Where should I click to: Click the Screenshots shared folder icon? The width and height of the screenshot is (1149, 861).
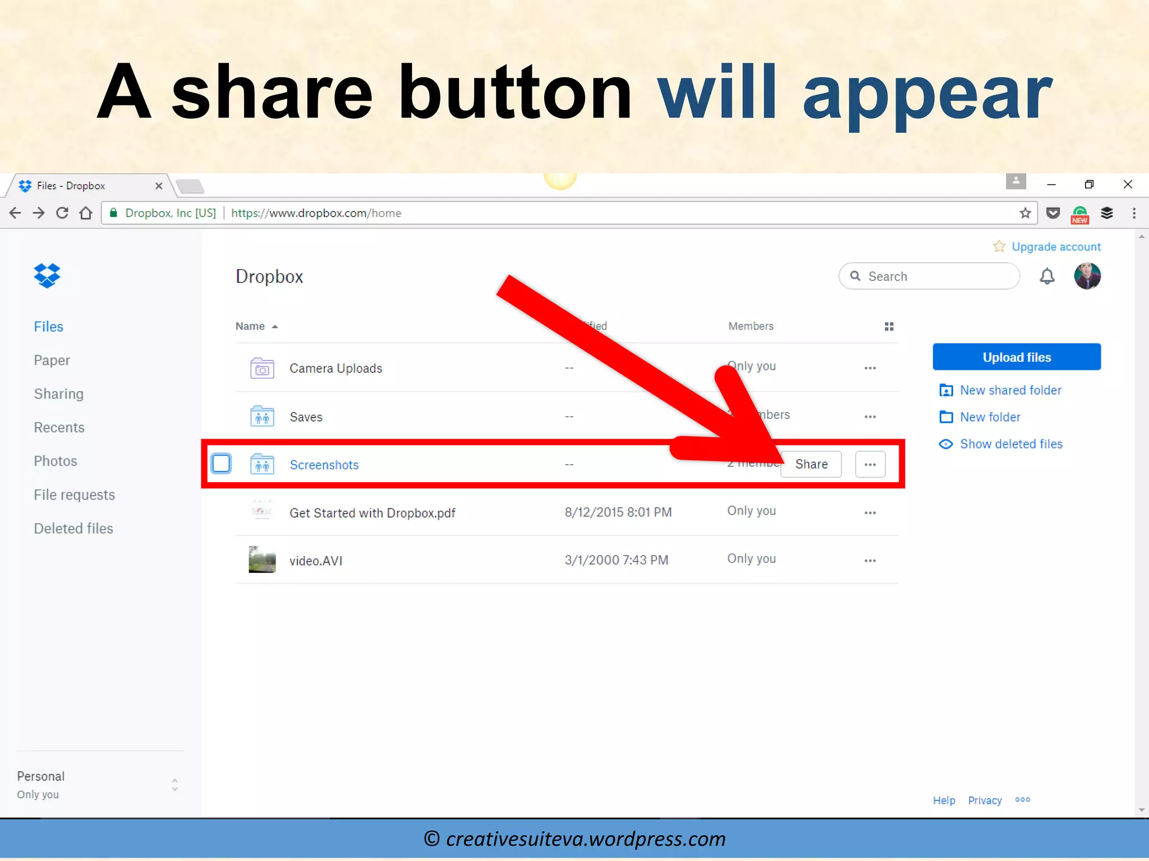coord(262,464)
